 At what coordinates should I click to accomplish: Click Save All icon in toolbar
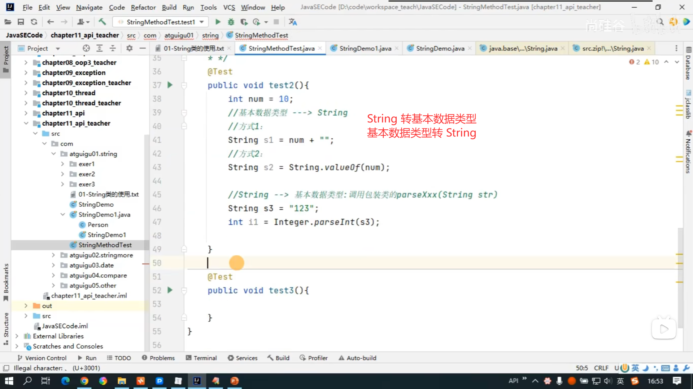point(21,22)
